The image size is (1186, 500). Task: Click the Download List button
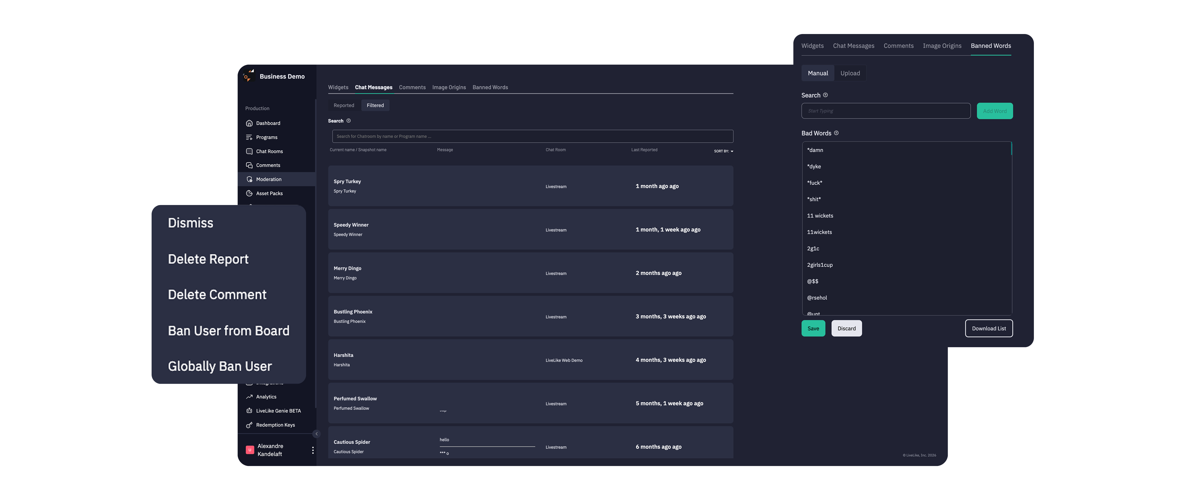[x=989, y=328]
